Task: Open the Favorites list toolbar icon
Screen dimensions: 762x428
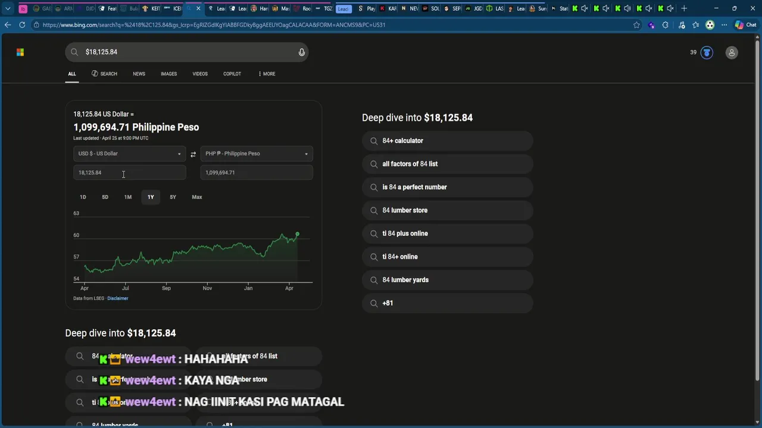Action: [695, 25]
